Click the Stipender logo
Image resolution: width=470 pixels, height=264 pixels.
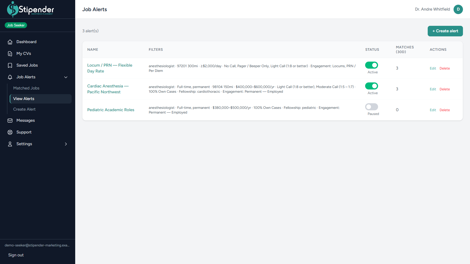(31, 9)
